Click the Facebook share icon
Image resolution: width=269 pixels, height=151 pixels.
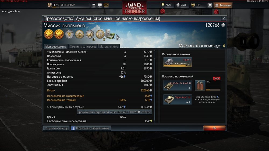point(73,128)
